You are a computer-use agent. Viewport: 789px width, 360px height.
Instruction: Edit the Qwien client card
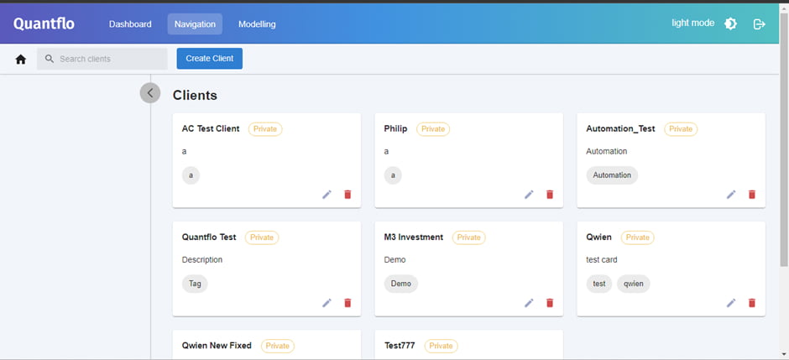731,303
